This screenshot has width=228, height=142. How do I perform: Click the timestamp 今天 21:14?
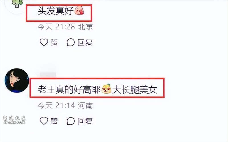pos(56,105)
